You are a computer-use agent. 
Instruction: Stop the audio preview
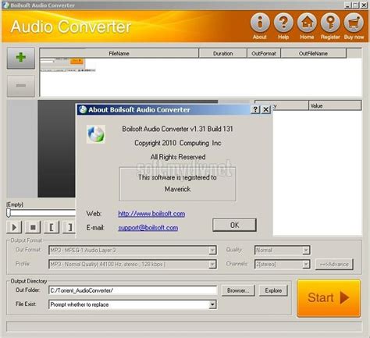coord(33,227)
